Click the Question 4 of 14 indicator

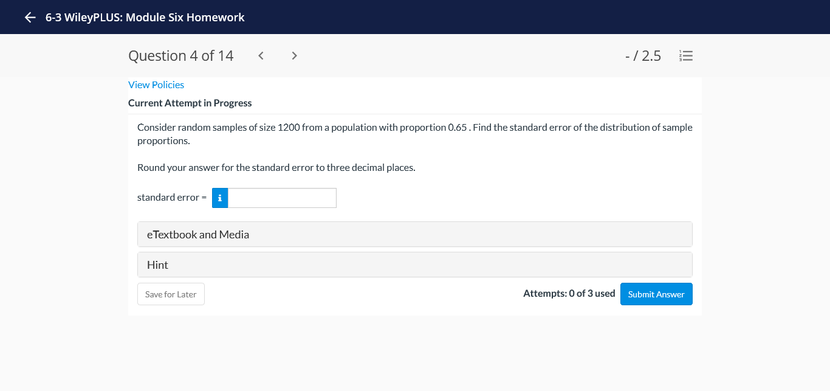click(180, 55)
